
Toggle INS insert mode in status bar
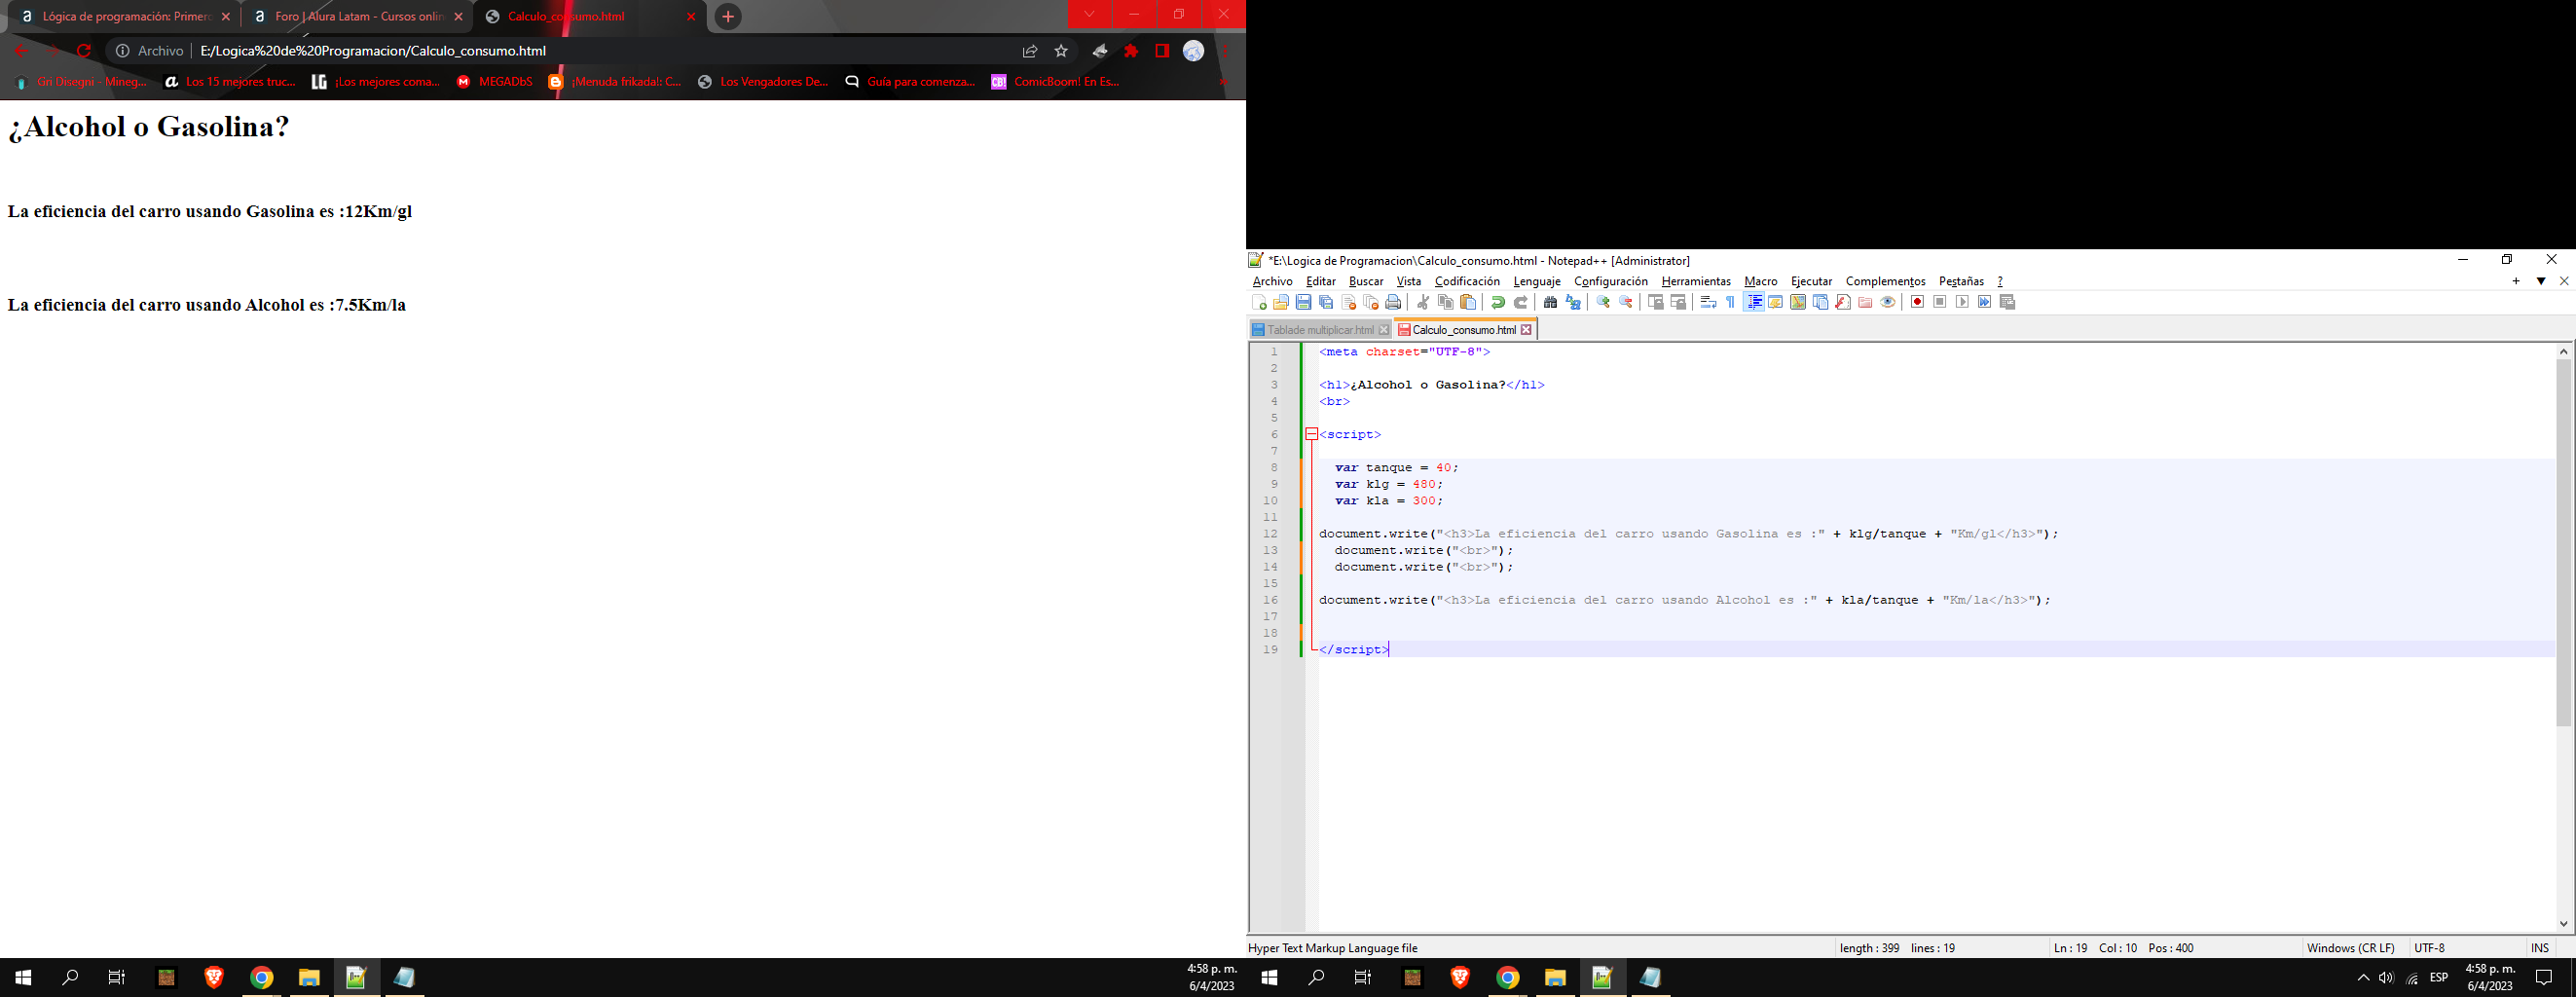click(2539, 948)
